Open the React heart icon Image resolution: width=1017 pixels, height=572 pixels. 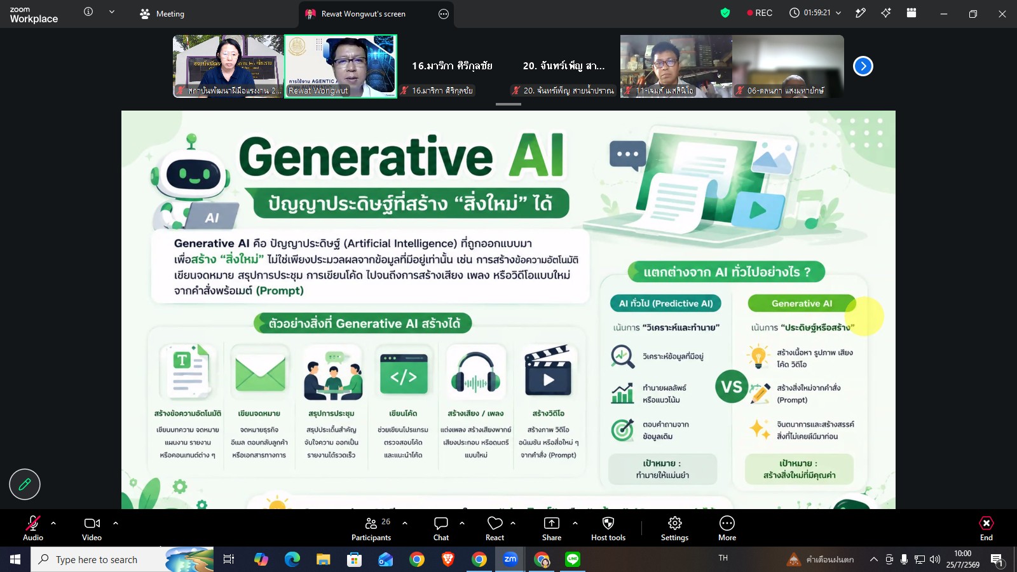coord(495,523)
